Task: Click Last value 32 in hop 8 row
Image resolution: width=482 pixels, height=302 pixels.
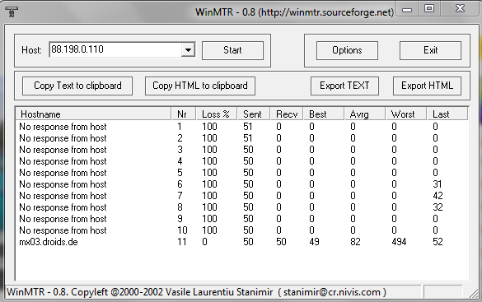Action: [x=438, y=207]
